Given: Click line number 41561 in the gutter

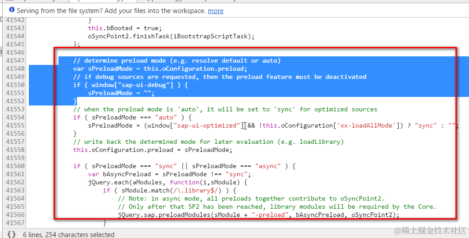Looking at the screenshot, I should [15, 174].
